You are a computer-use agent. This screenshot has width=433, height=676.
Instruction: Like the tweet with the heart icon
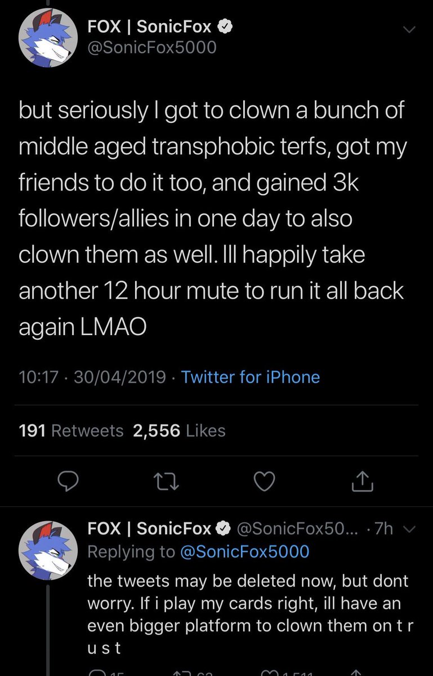tap(264, 481)
